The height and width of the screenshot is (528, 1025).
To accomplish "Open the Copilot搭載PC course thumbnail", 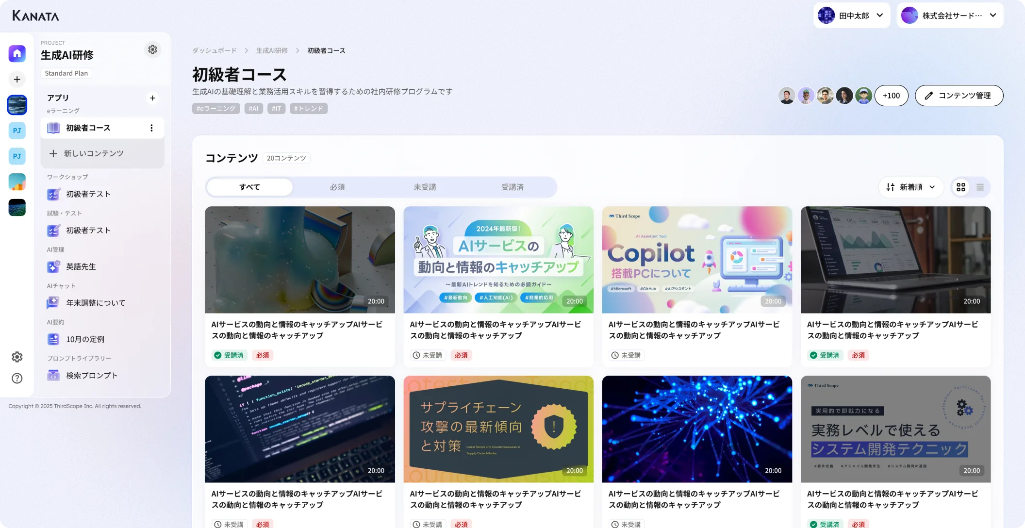I will [x=696, y=260].
